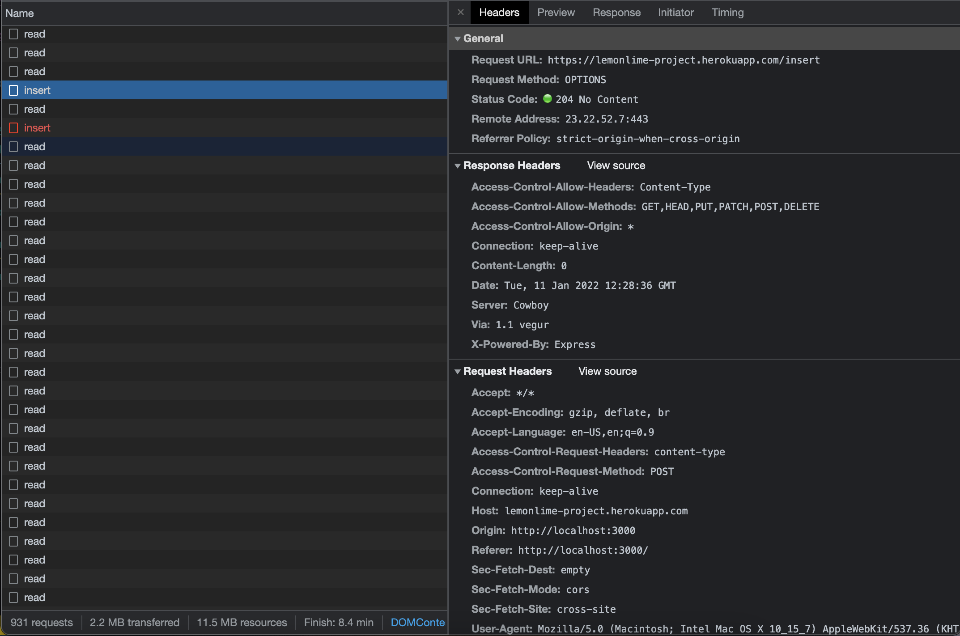Select the Headers tab
Image resolution: width=960 pixels, height=636 pixels.
(x=499, y=13)
